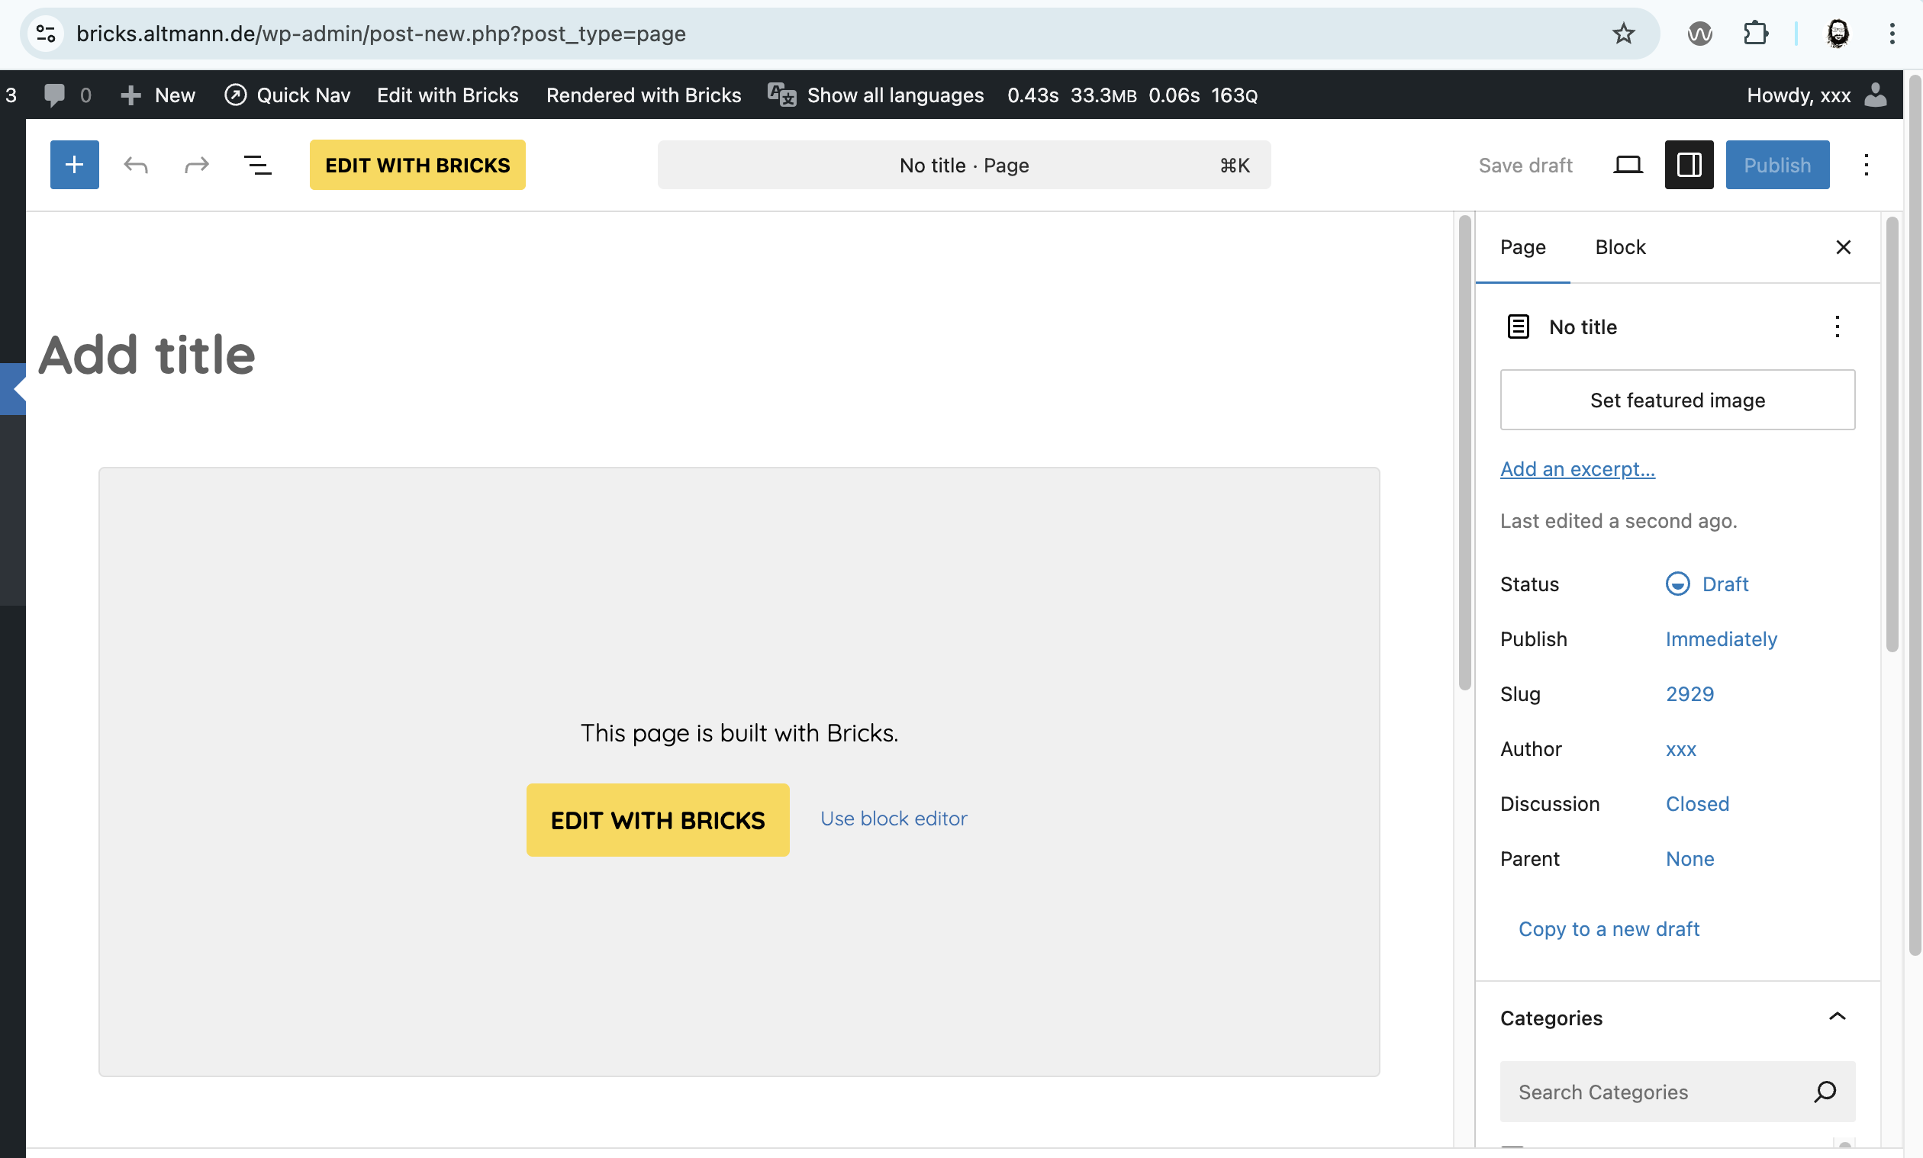1923x1158 pixels.
Task: Click the Search Categories input field
Action: [x=1647, y=1092]
